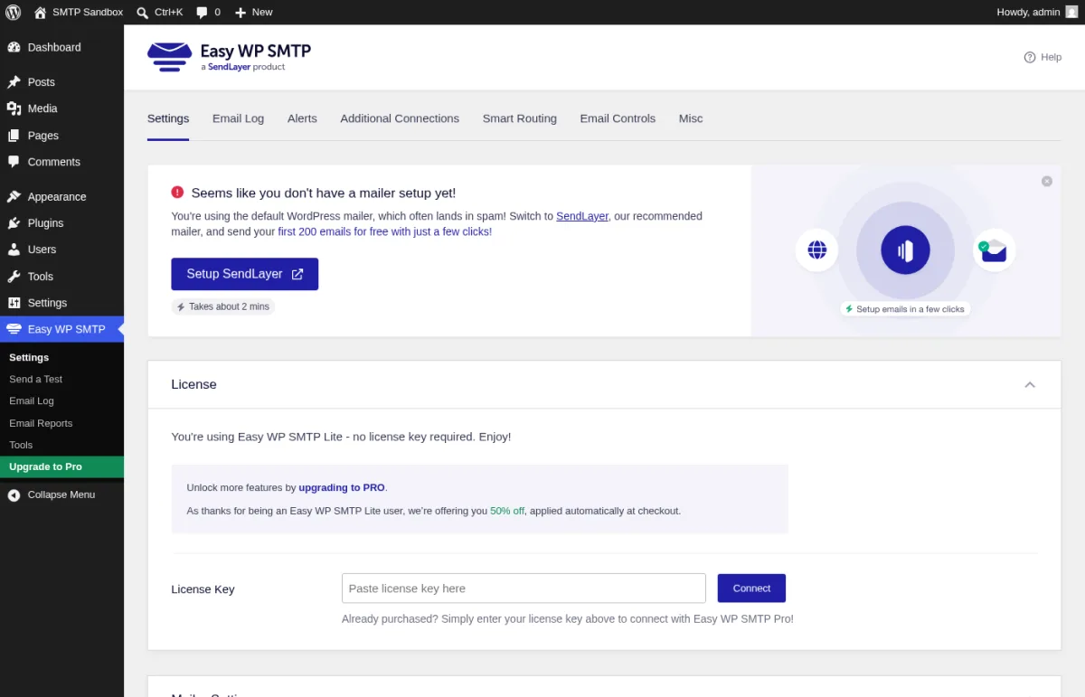Open Tools under Easy WP SMTP
The height and width of the screenshot is (697, 1085).
click(x=21, y=445)
